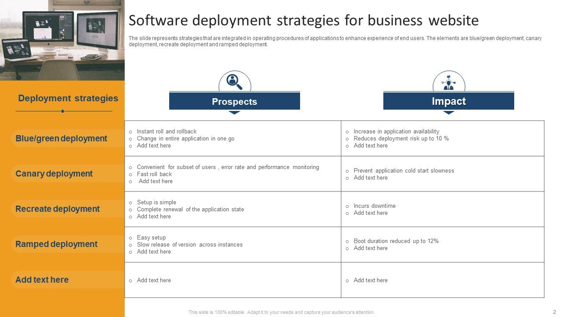Click the downward arrow under the Impact banner
The width and height of the screenshot is (564, 317).
pos(449,113)
